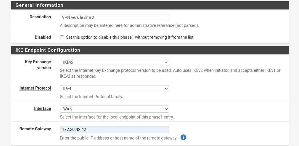Open the Interface dropdown set to WAN
299x146 pixels.
tap(114, 109)
